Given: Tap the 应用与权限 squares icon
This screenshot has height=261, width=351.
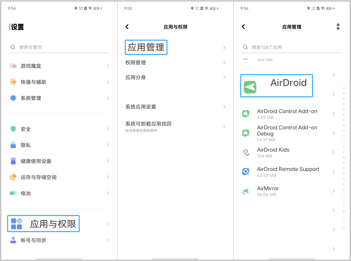Looking at the screenshot, I should coord(16,224).
